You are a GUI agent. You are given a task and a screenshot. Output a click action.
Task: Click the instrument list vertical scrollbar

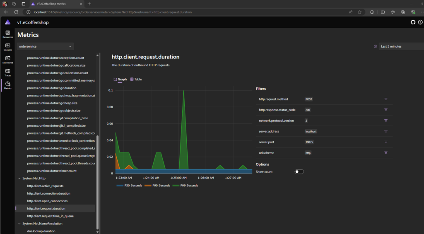coord(97,182)
